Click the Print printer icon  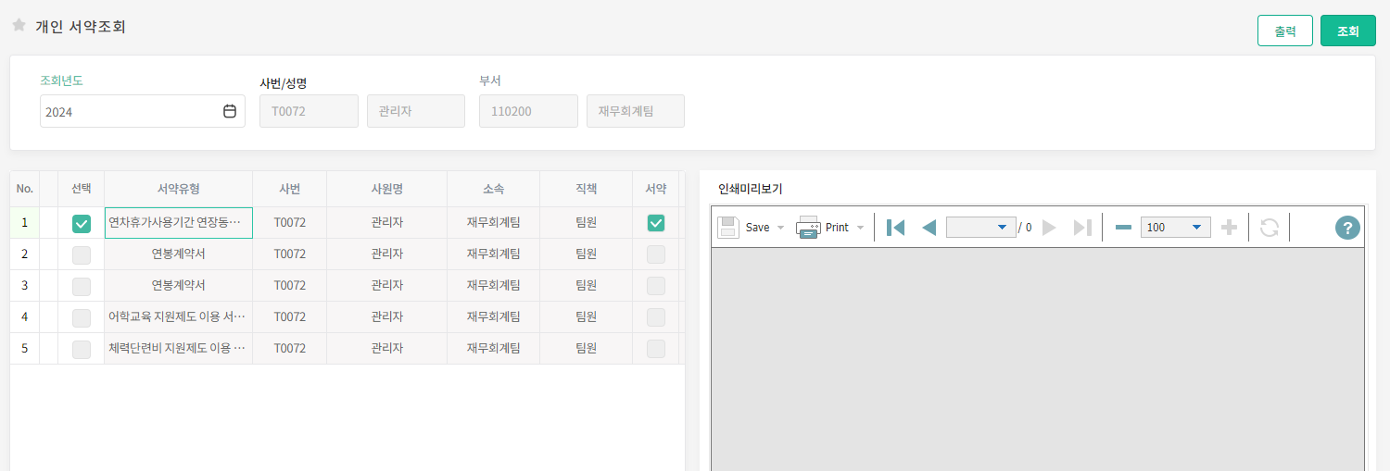pos(808,228)
